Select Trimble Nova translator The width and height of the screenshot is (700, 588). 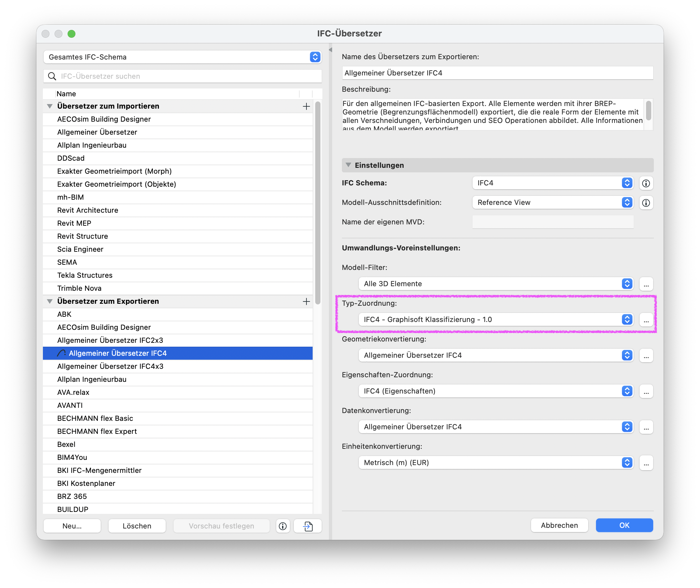click(x=178, y=288)
